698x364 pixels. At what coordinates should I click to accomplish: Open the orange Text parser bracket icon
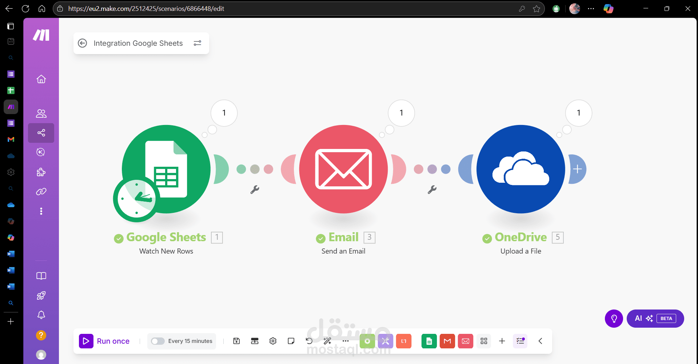(x=404, y=341)
